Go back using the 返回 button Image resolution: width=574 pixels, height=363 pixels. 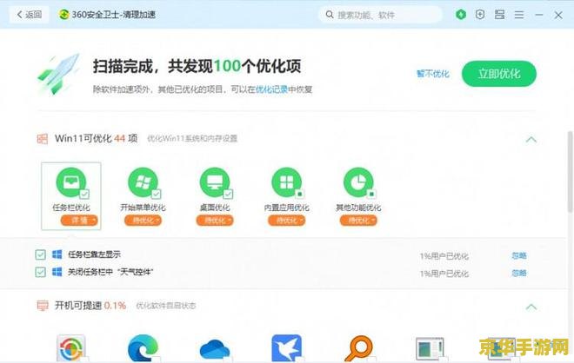[x=29, y=15]
